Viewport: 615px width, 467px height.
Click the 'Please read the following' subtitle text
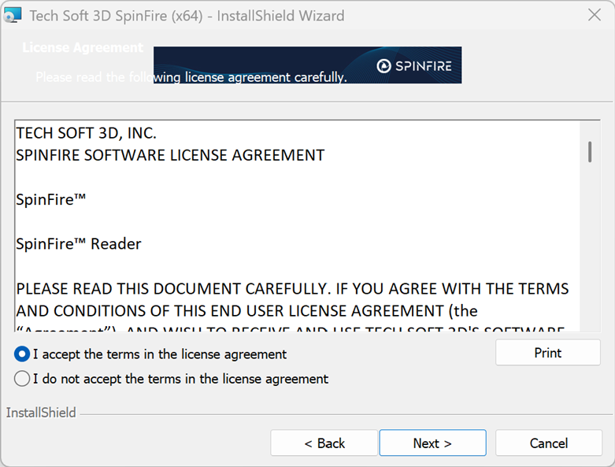click(x=94, y=77)
